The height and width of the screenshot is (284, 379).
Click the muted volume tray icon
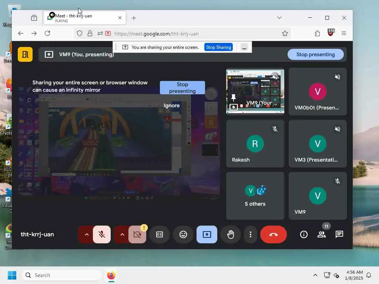tap(336, 275)
